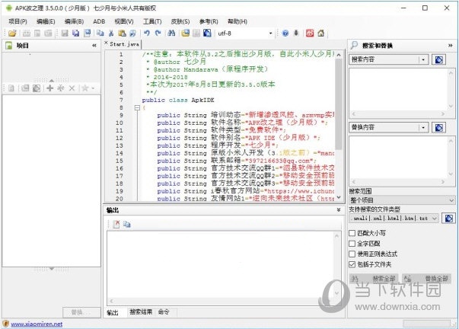Click the clear output icon

tap(116, 225)
